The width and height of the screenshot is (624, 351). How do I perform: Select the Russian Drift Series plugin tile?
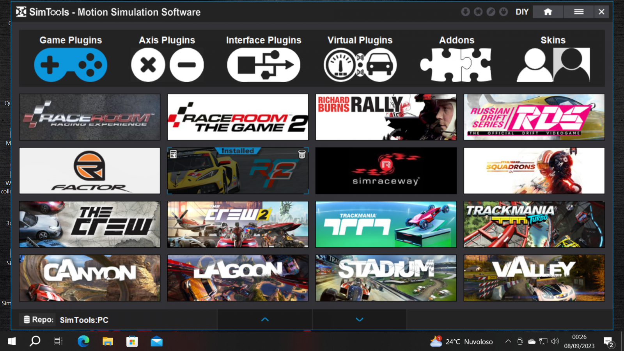(534, 117)
